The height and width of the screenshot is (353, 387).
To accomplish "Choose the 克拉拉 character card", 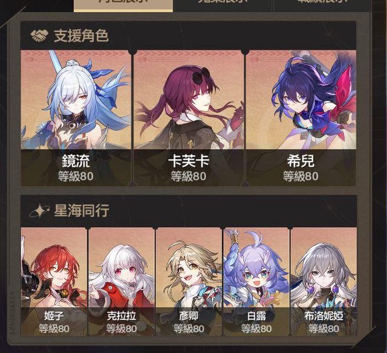I will 122,282.
